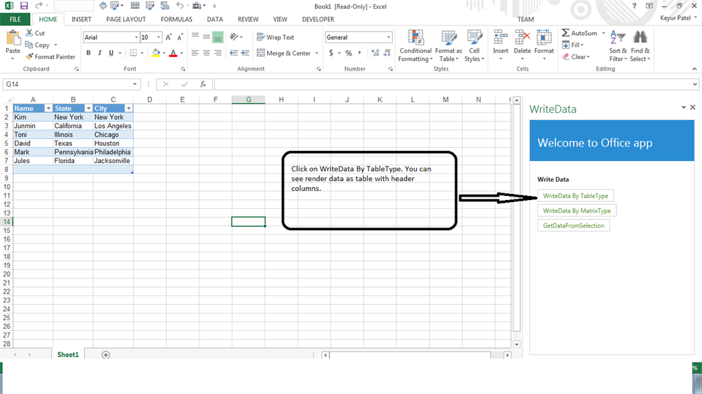Apply the red font color
The height and width of the screenshot is (394, 702).
click(x=173, y=53)
